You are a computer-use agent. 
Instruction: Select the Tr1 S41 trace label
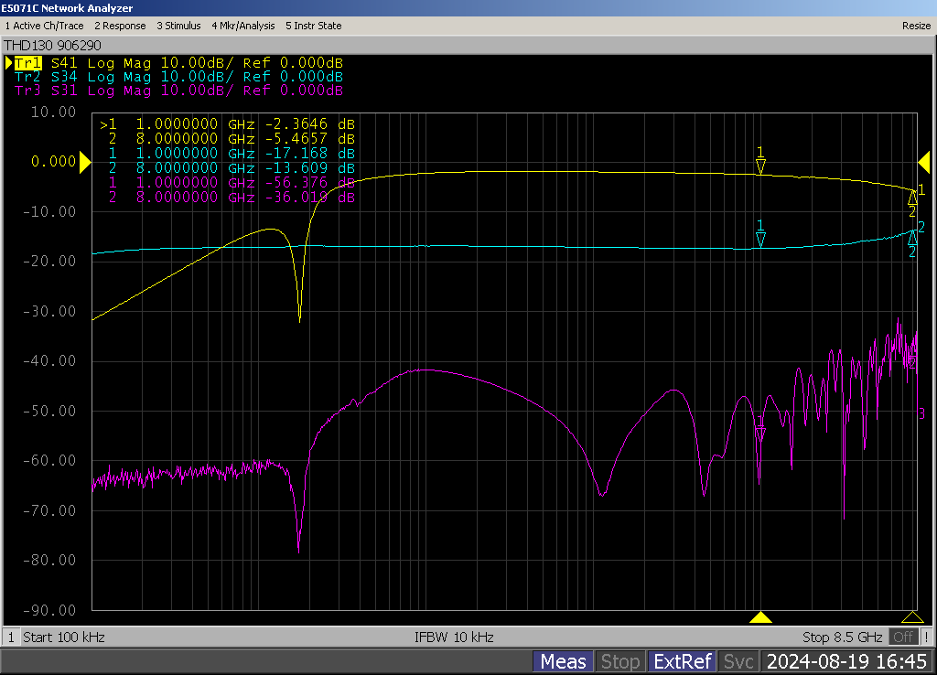click(27, 63)
